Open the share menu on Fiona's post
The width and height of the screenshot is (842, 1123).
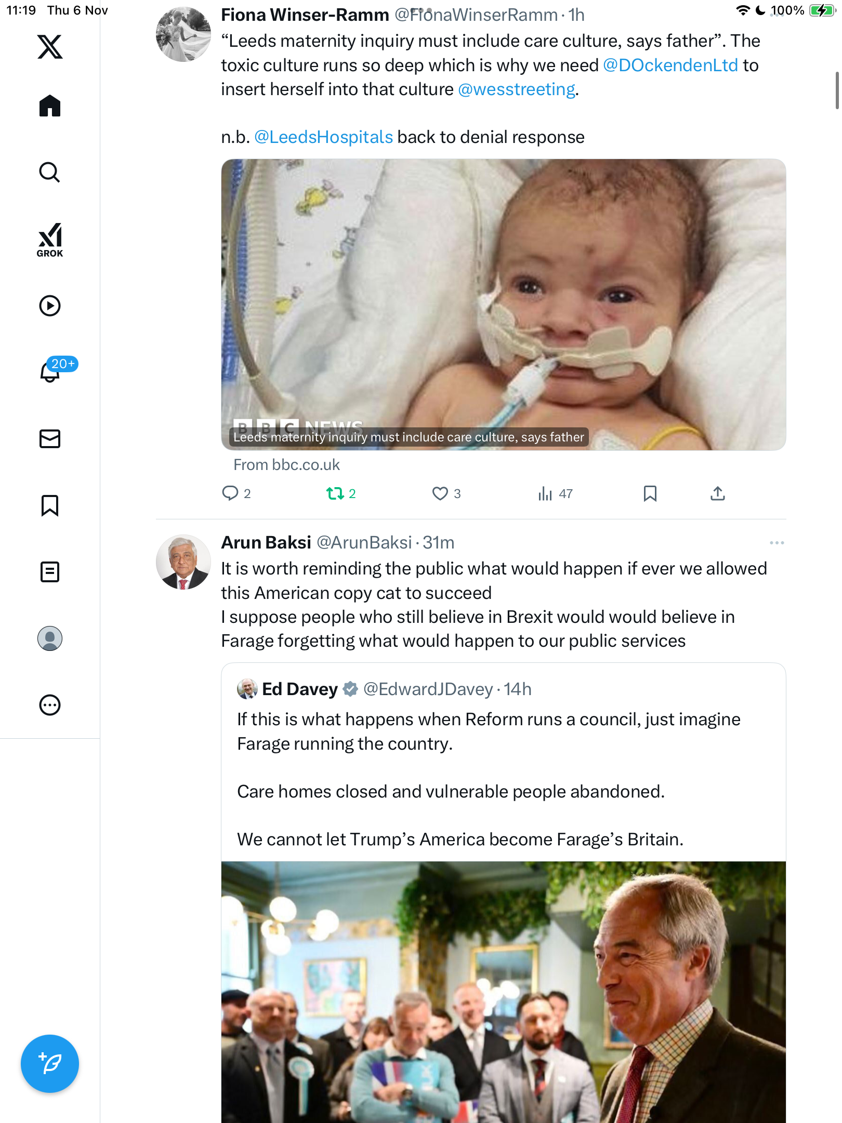pos(717,493)
